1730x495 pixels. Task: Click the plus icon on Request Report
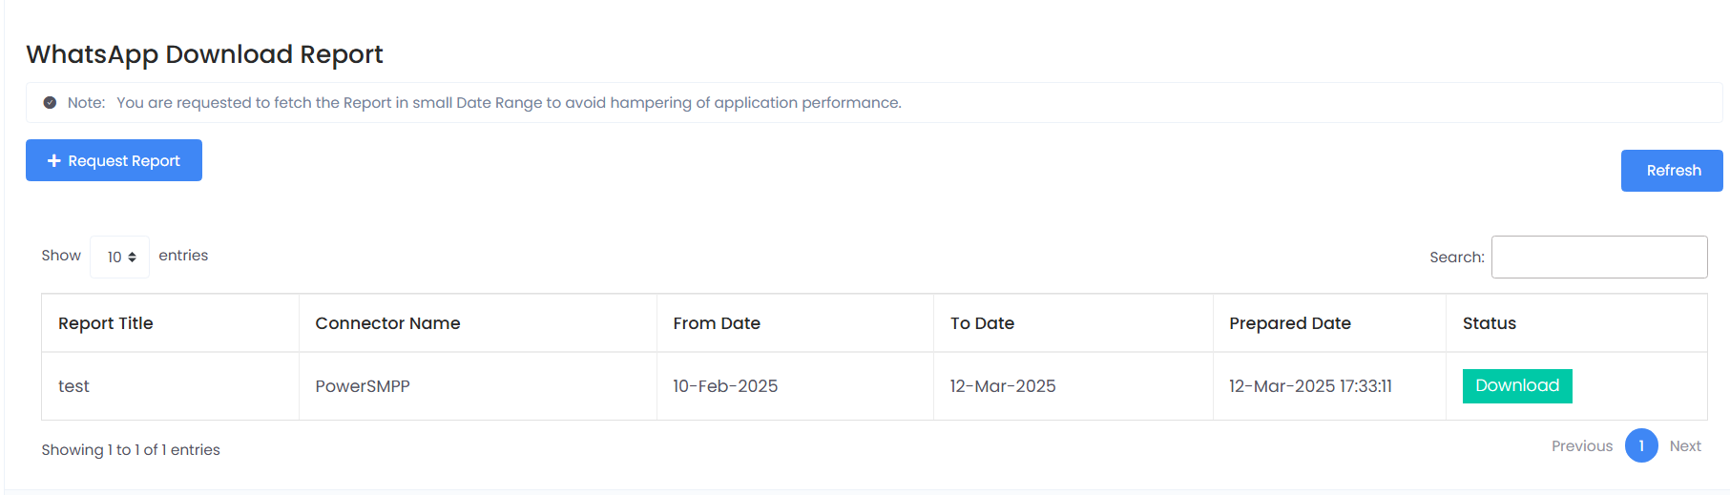click(54, 161)
